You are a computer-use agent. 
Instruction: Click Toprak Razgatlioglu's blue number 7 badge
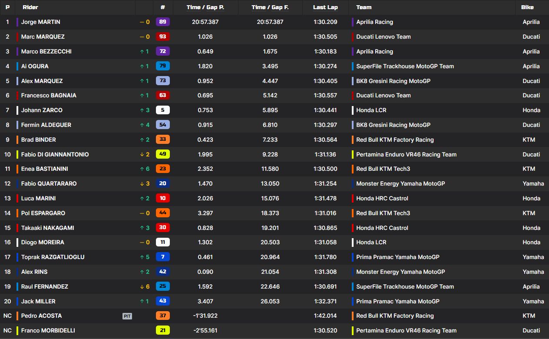162,257
